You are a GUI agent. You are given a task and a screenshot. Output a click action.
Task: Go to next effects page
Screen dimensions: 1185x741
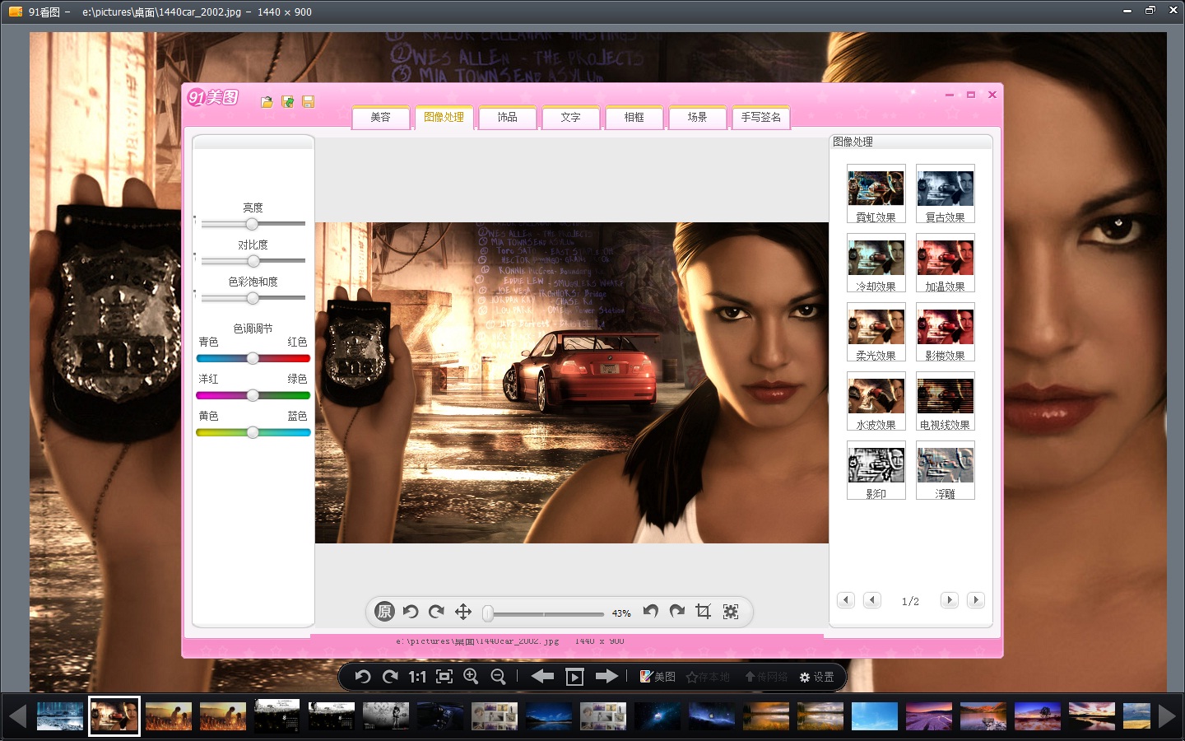[x=950, y=600]
